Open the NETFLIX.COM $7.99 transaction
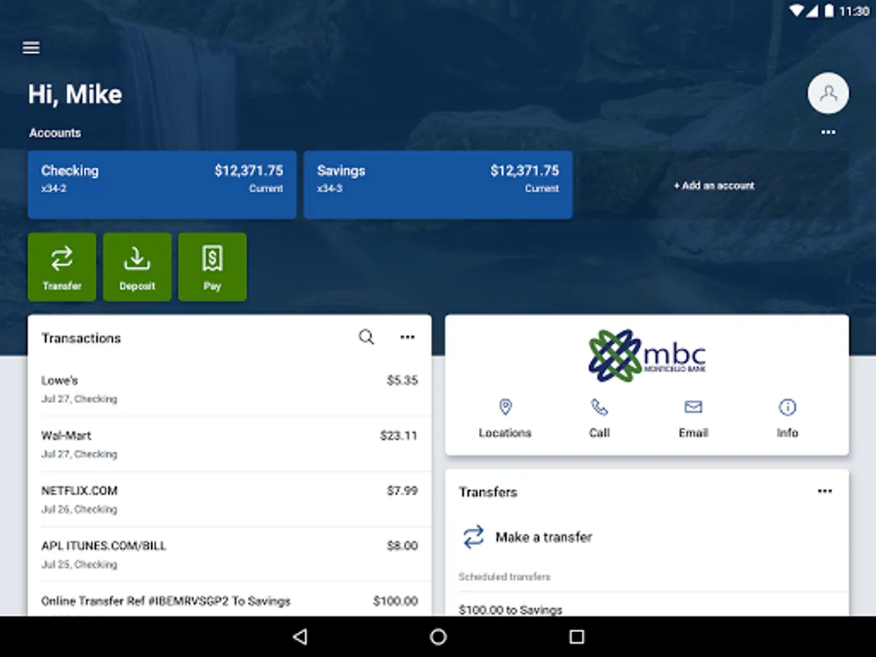This screenshot has width=876, height=657. (229, 499)
